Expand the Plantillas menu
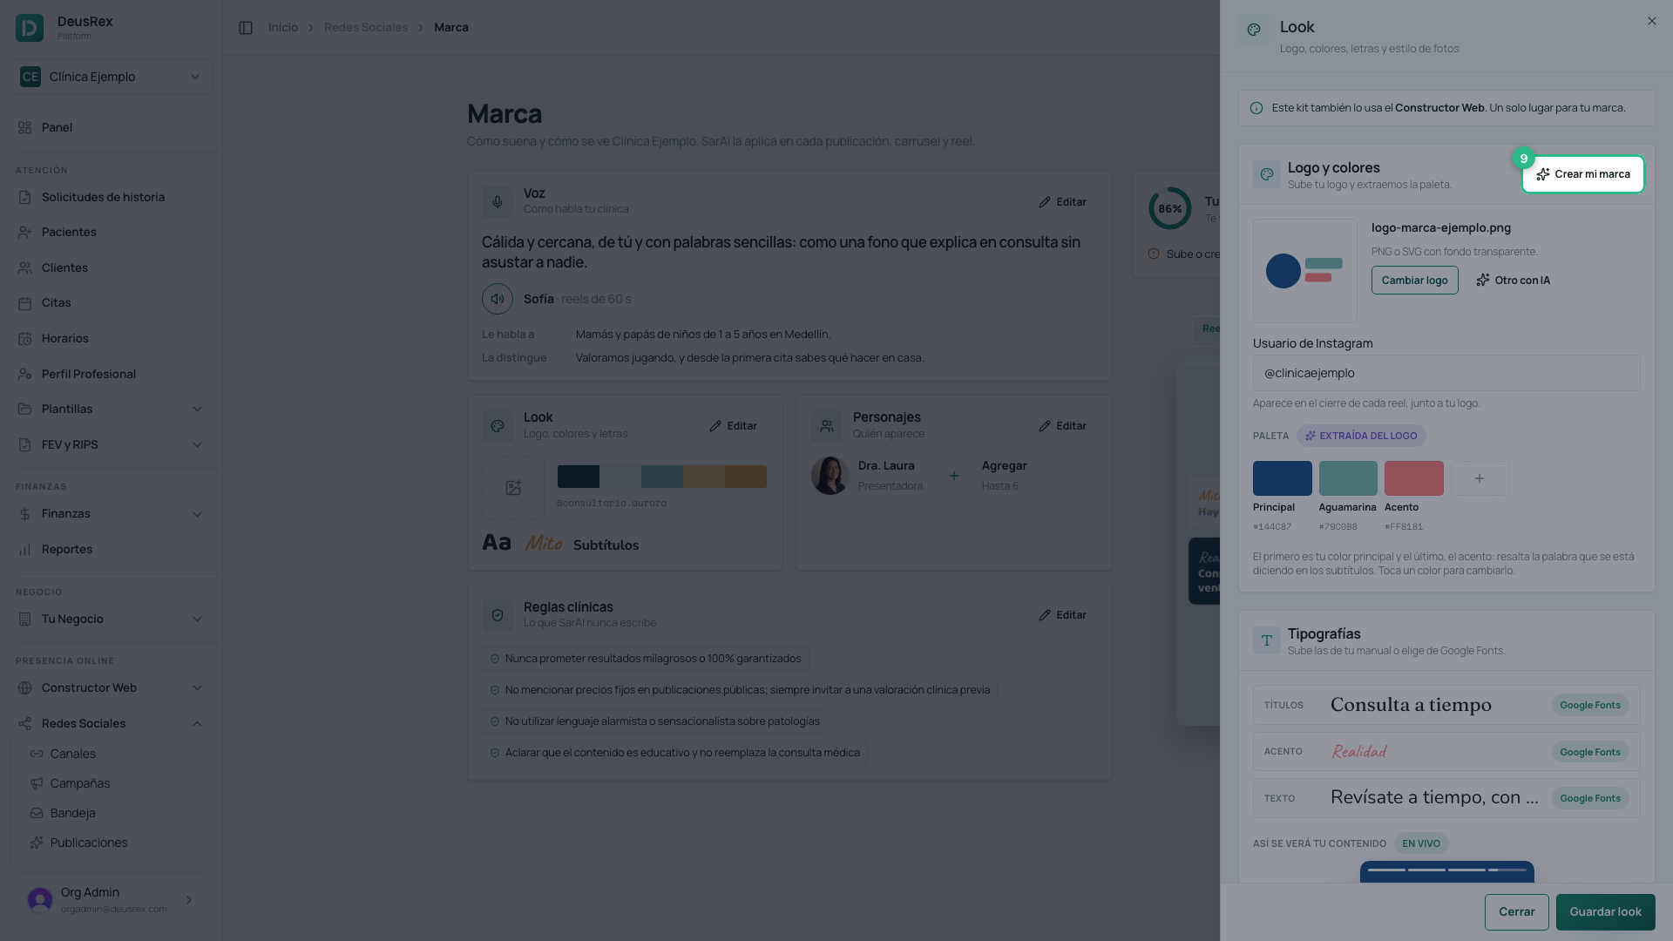 click(x=111, y=409)
